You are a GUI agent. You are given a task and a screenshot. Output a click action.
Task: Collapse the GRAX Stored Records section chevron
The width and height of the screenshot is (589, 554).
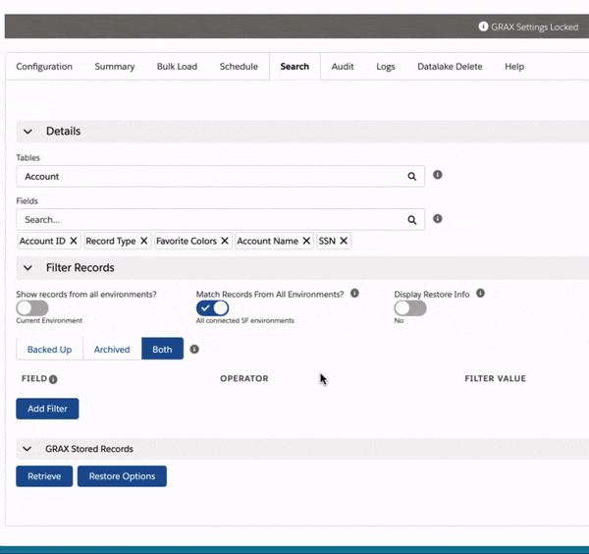click(x=27, y=449)
